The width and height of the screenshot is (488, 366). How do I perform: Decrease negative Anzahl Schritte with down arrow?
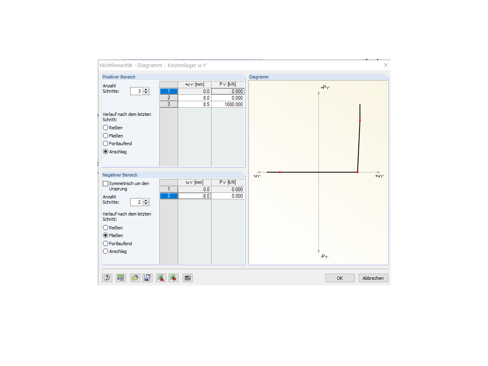click(x=146, y=204)
